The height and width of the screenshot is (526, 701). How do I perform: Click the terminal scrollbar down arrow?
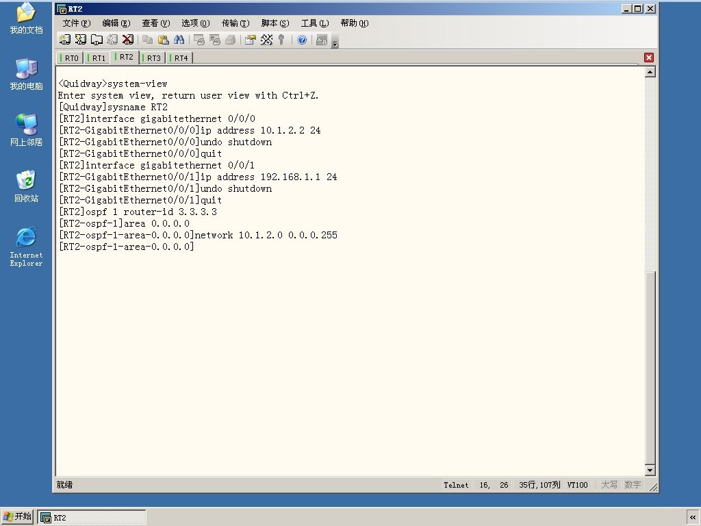(x=650, y=470)
